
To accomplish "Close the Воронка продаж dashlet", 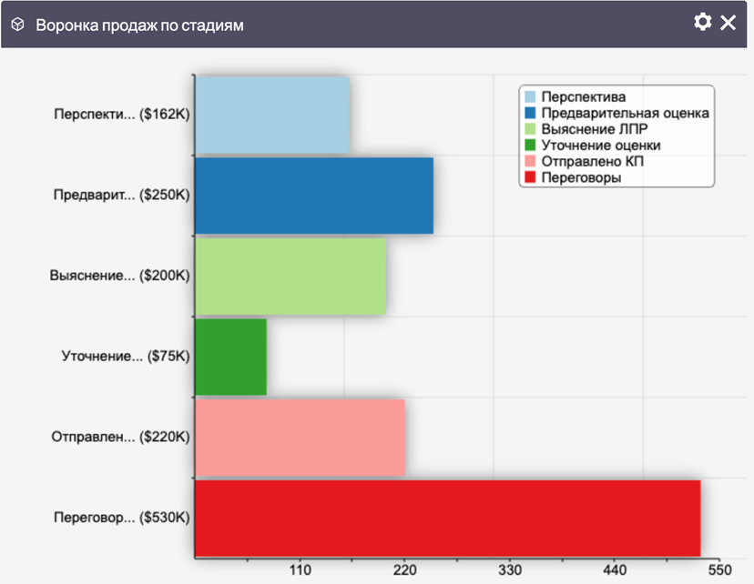I will pos(729,23).
